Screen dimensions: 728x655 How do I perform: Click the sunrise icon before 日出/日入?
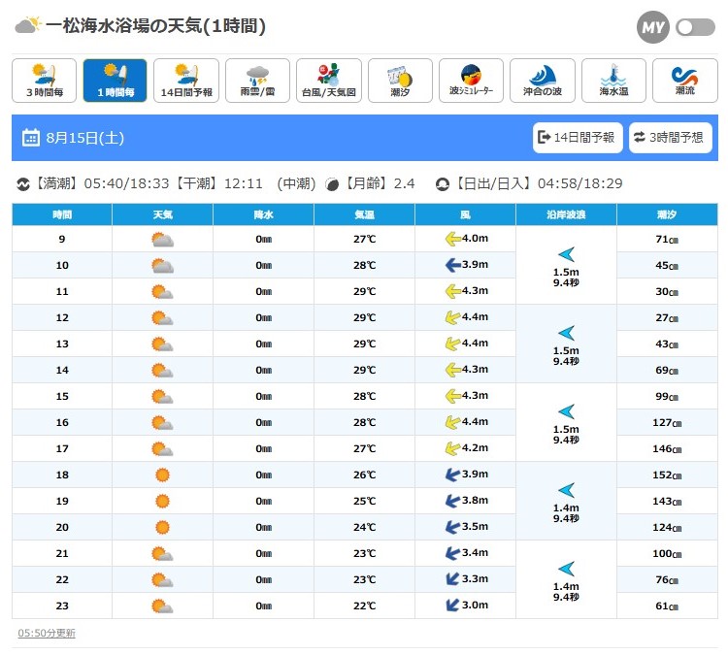point(443,184)
